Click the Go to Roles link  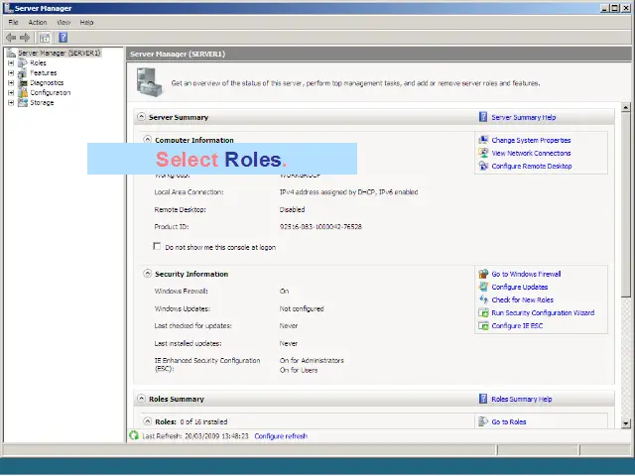click(509, 421)
